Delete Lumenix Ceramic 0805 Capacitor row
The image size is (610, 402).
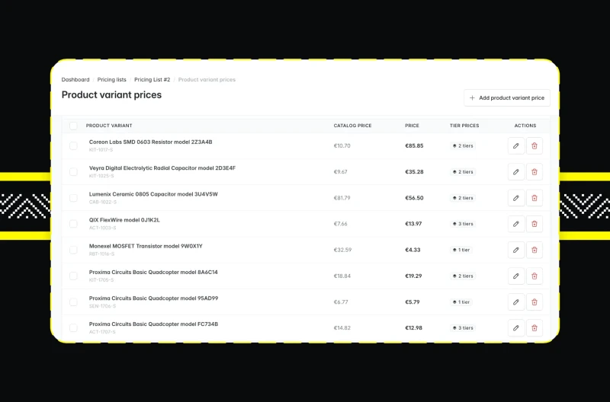pos(535,198)
